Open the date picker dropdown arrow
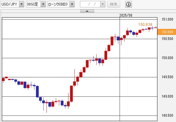The height and width of the screenshot is (122, 176). [x=103, y=4]
